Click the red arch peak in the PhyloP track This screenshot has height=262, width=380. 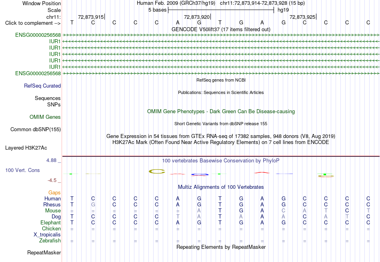click(262, 172)
